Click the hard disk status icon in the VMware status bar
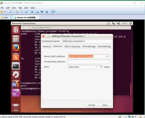The height and width of the screenshot is (118, 145). pyautogui.click(x=120, y=117)
